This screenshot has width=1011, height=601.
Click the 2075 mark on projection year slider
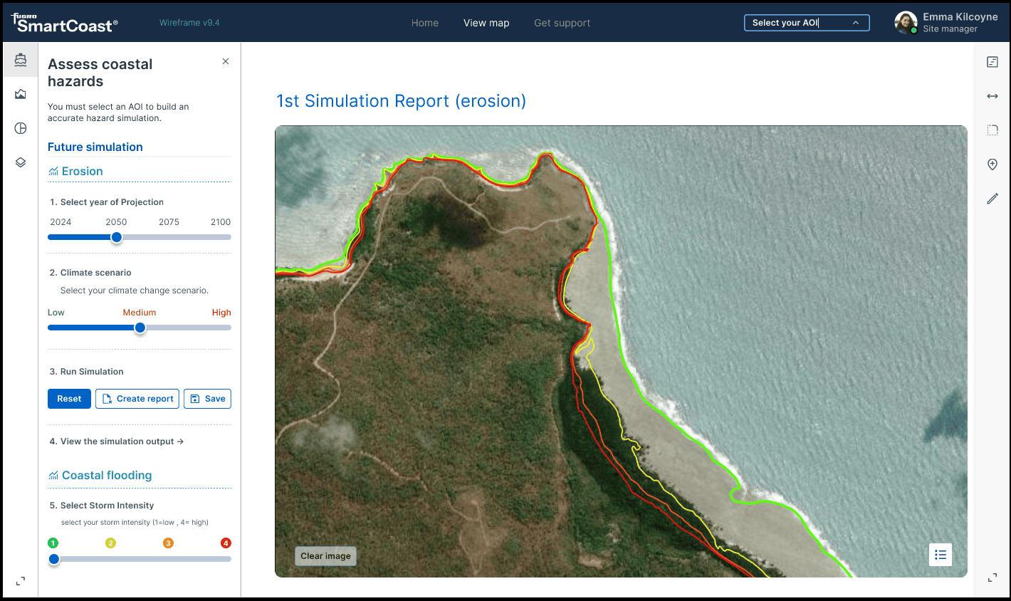click(169, 237)
